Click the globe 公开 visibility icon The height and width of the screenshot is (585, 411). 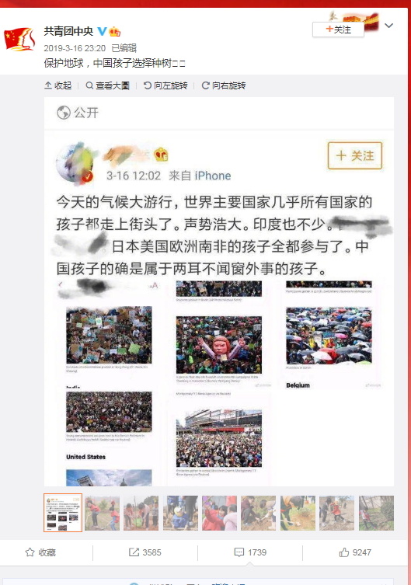click(64, 113)
